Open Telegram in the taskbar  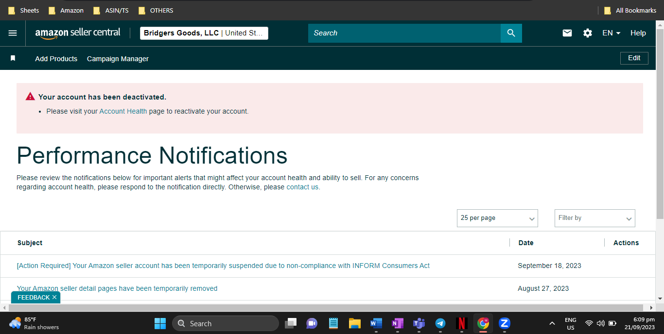click(440, 323)
